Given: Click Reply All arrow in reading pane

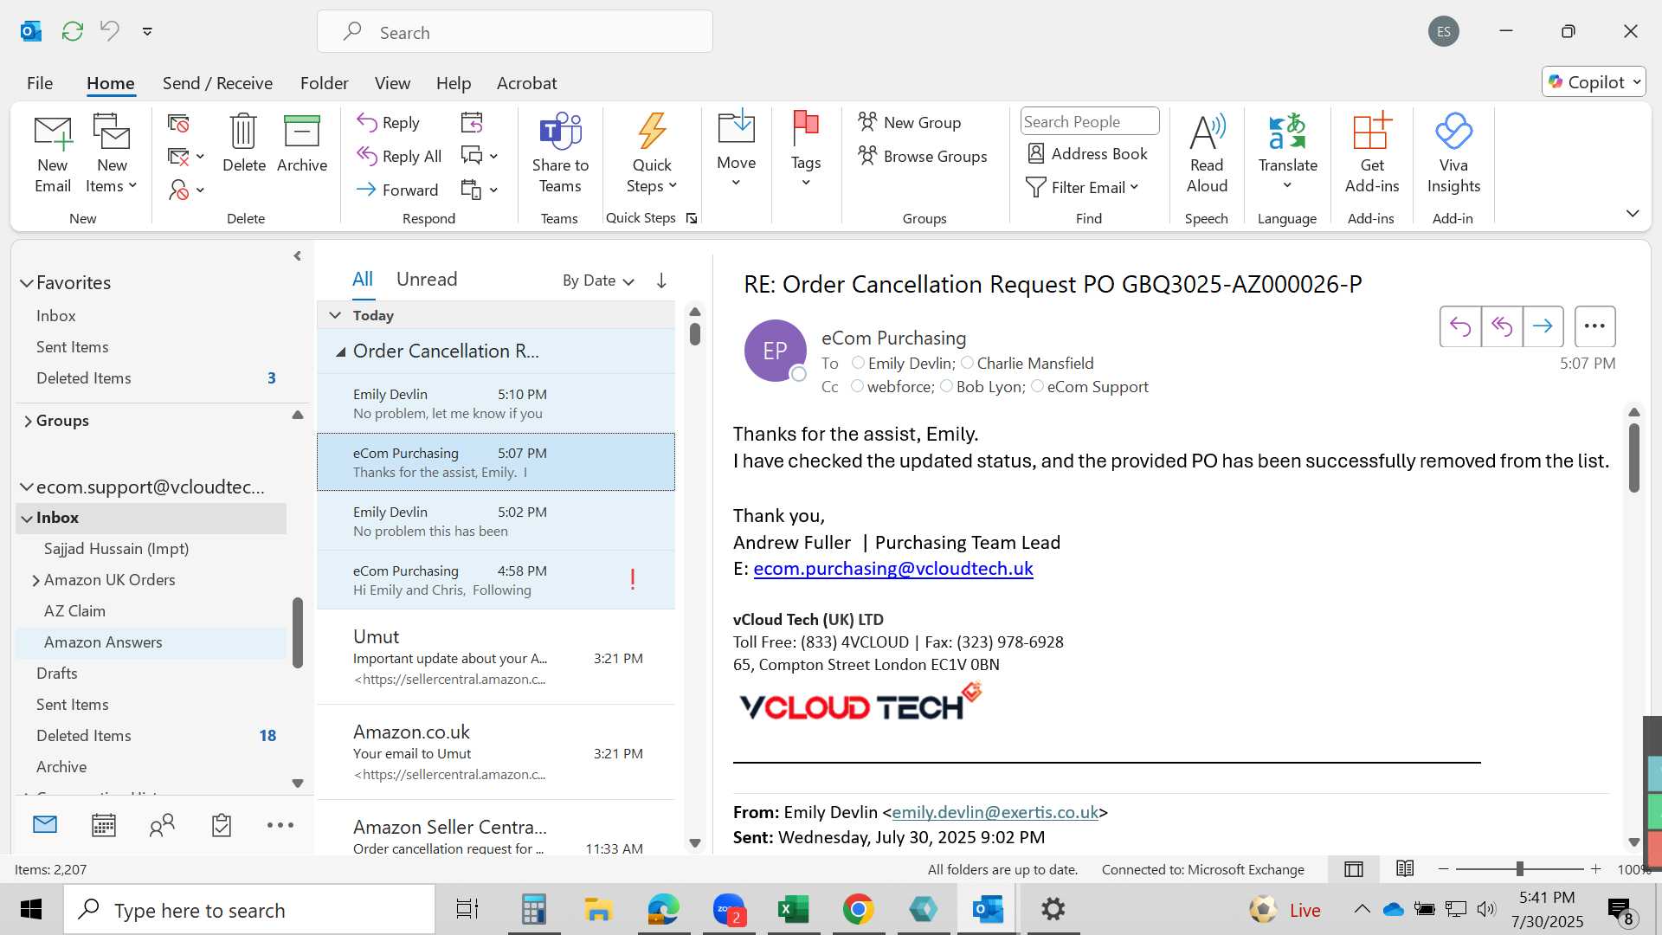Looking at the screenshot, I should click(1502, 326).
